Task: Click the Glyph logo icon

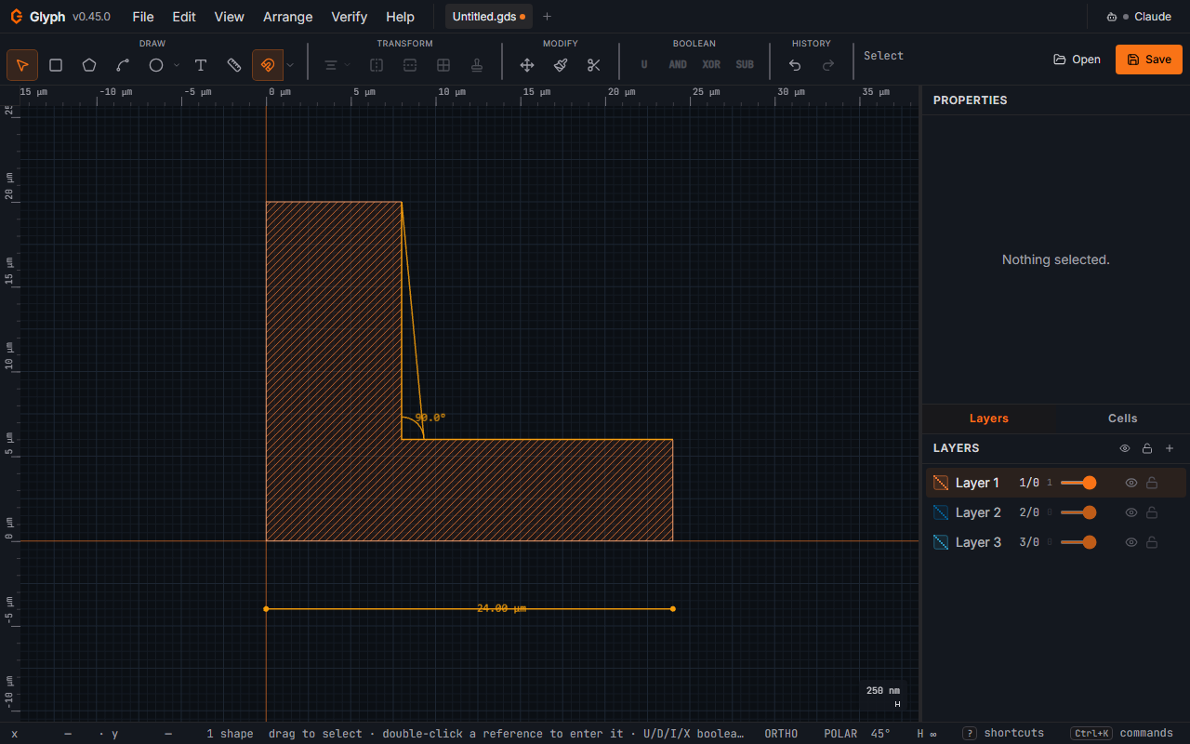Action: point(17,17)
